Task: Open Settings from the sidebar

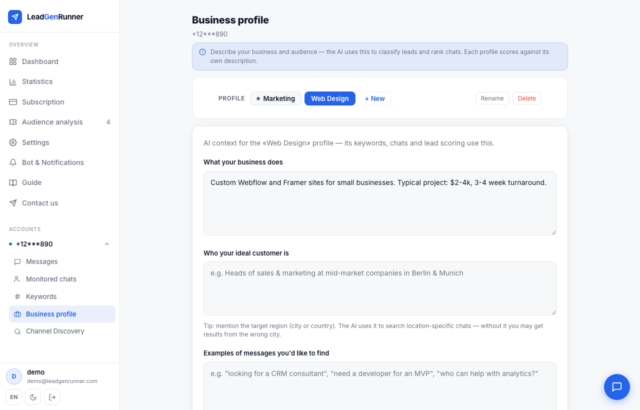Action: 59,142
